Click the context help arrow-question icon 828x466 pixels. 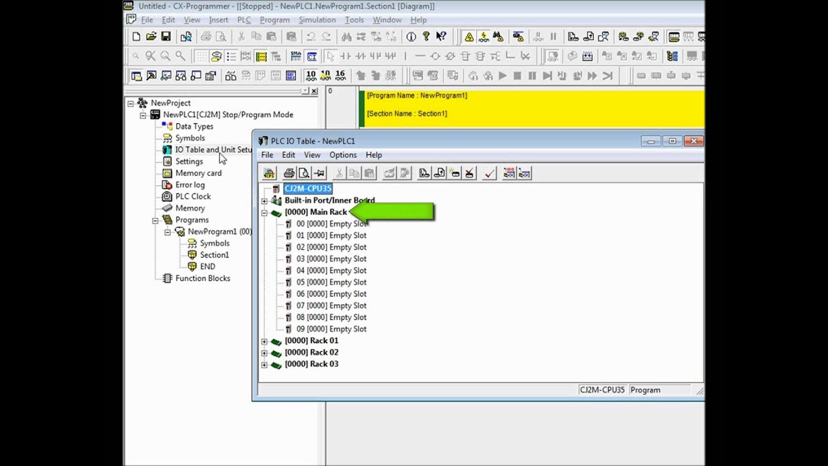coord(441,37)
